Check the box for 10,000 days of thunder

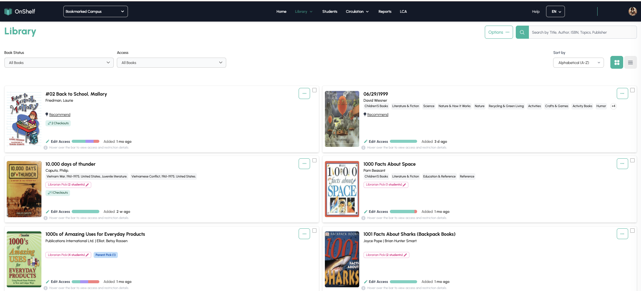314,160
